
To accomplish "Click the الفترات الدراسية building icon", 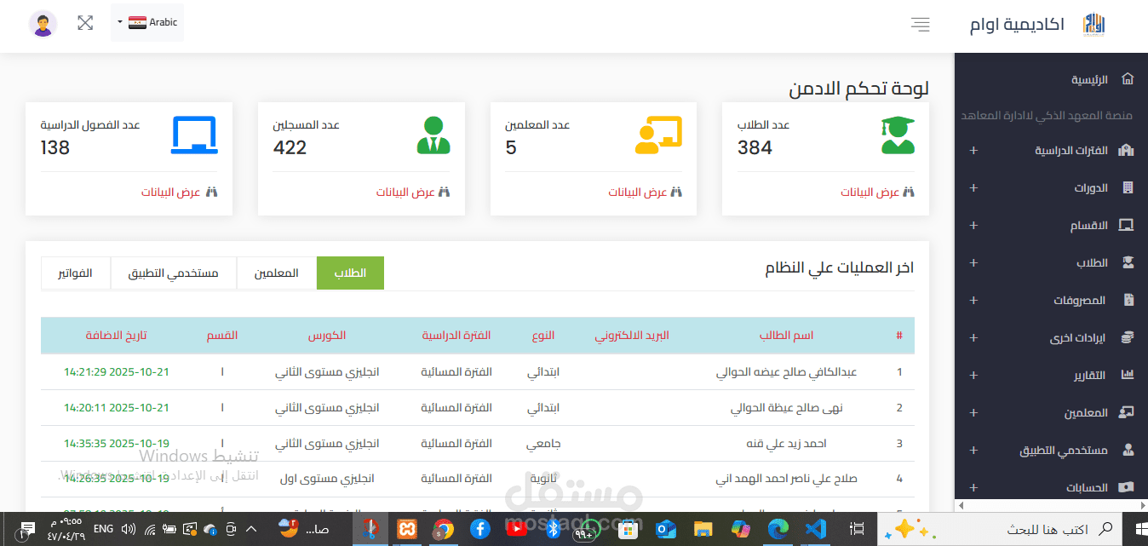I will click(1128, 150).
